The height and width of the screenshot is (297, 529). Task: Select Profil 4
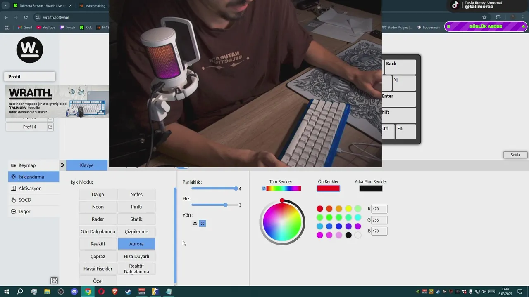pyautogui.click(x=29, y=127)
